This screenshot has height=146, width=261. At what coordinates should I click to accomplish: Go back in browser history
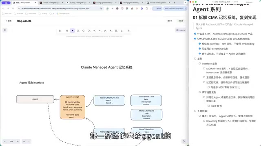(x=3, y=9)
